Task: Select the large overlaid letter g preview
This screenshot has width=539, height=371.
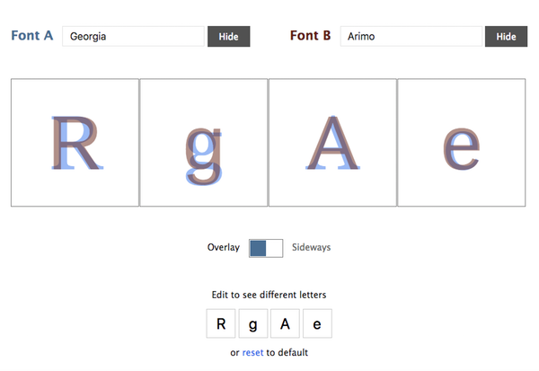Action: (x=204, y=142)
